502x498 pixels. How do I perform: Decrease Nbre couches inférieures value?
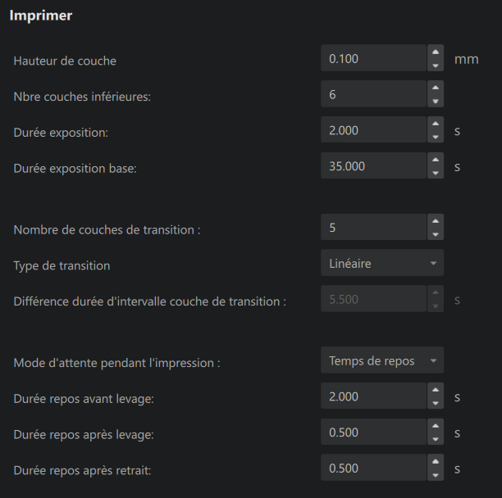436,102
